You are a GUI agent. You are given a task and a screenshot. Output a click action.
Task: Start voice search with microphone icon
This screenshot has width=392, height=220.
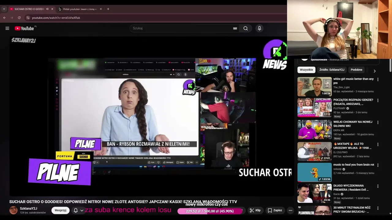tap(259, 28)
